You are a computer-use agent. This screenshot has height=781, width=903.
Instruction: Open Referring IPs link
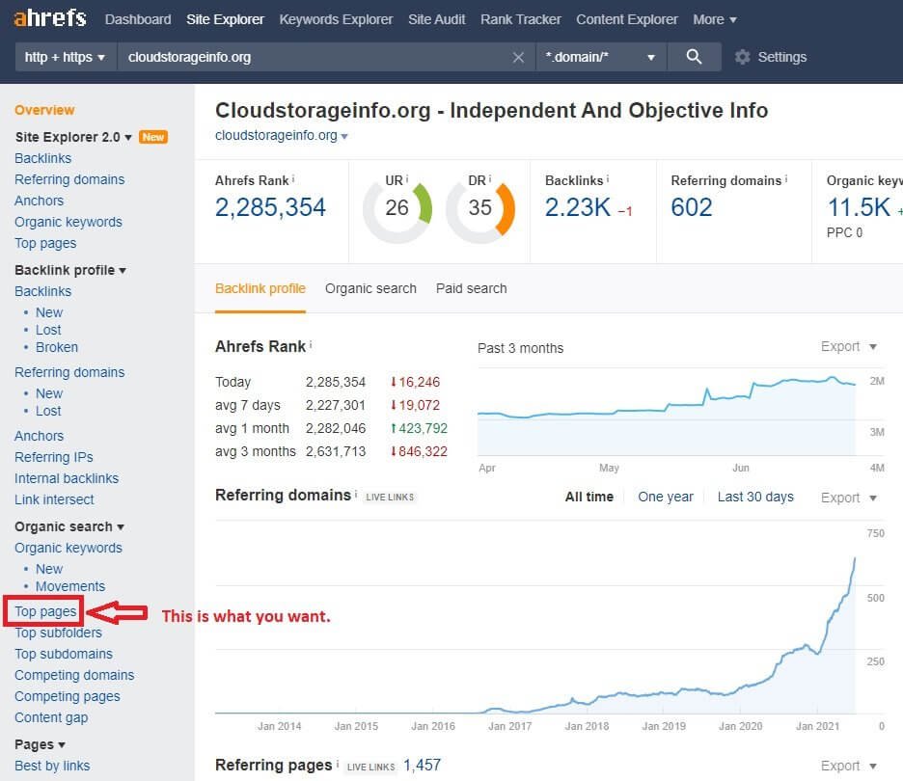pos(54,457)
